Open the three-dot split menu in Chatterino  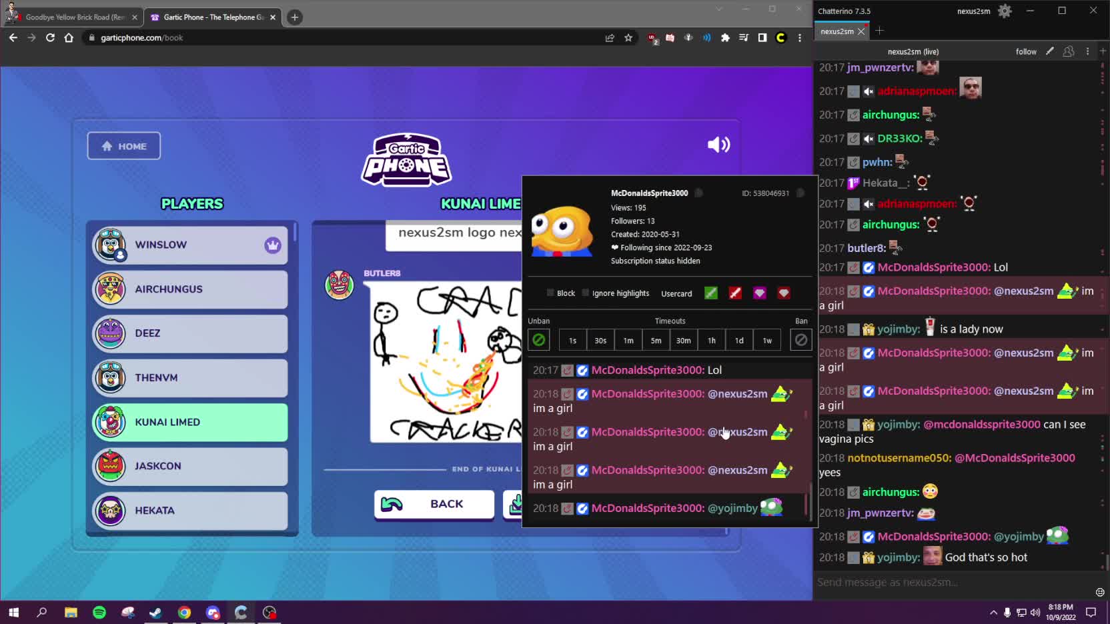pyautogui.click(x=1087, y=51)
